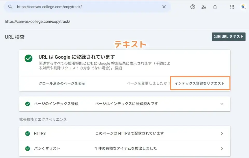The height and width of the screenshot is (158, 249).
Task: Open the help question mark icon
Action: [x=193, y=7]
